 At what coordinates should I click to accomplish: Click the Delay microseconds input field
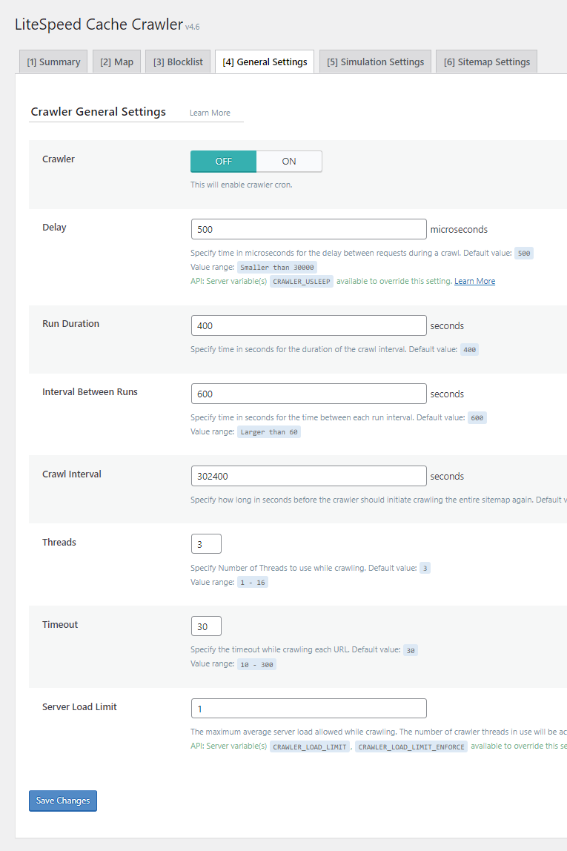pyautogui.click(x=308, y=229)
